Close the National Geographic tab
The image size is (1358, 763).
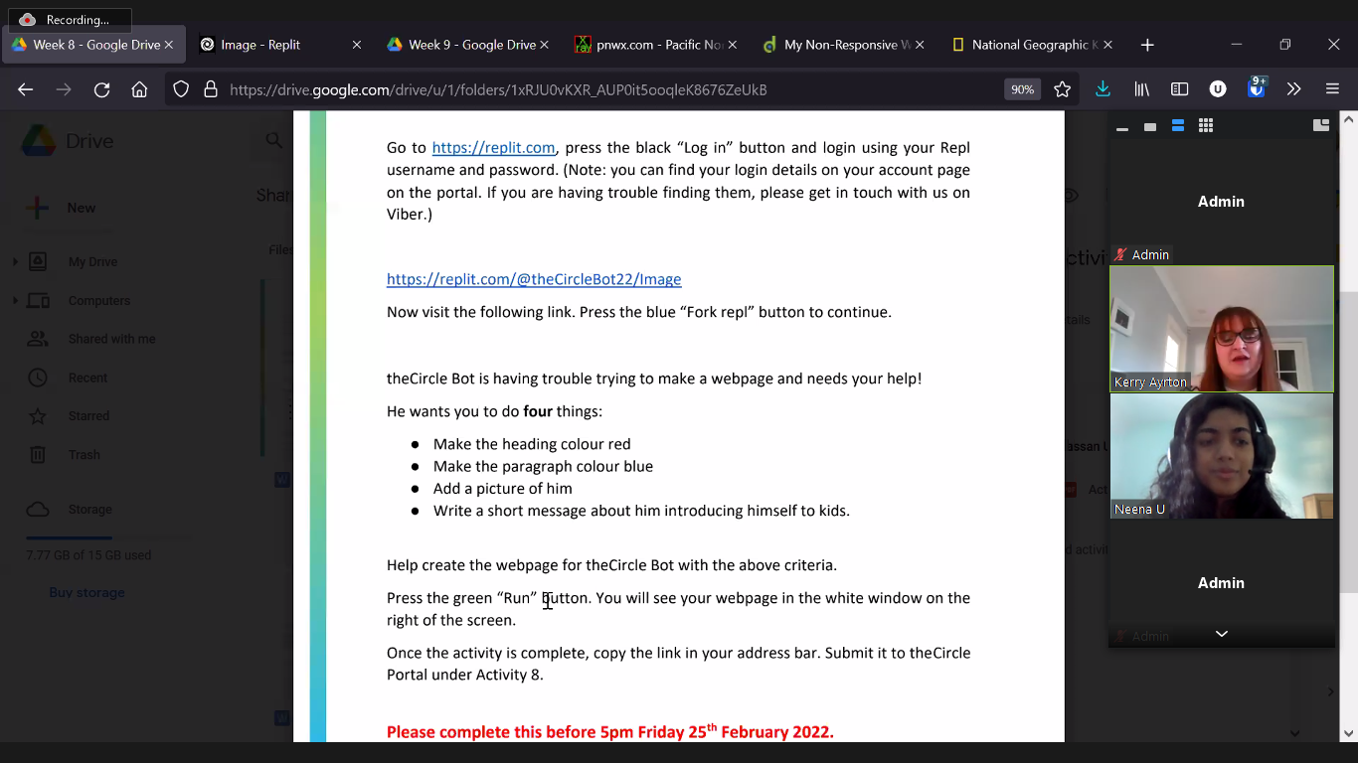click(x=1107, y=45)
